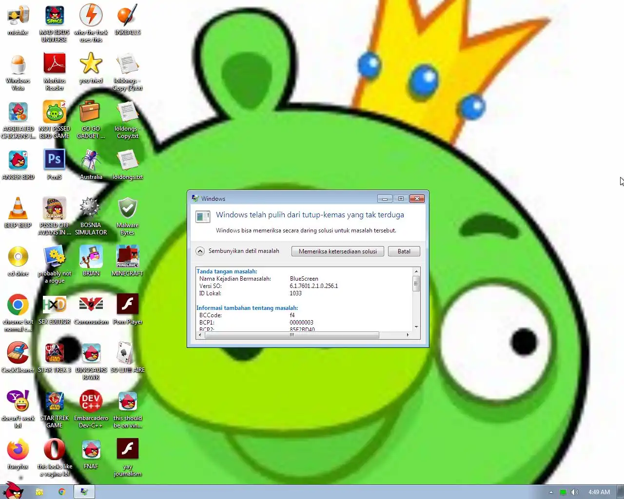624x499 pixels.
Task: Select the 'you tried' star icon
Action: [x=91, y=68]
